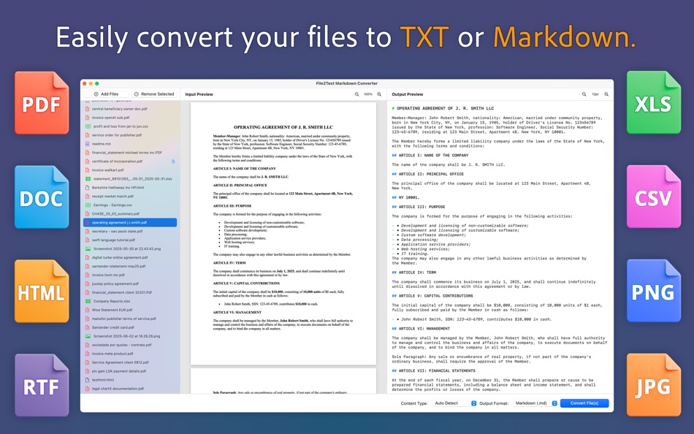
Task: Click the 100% zoom value in Input Preview
Action: pos(367,94)
